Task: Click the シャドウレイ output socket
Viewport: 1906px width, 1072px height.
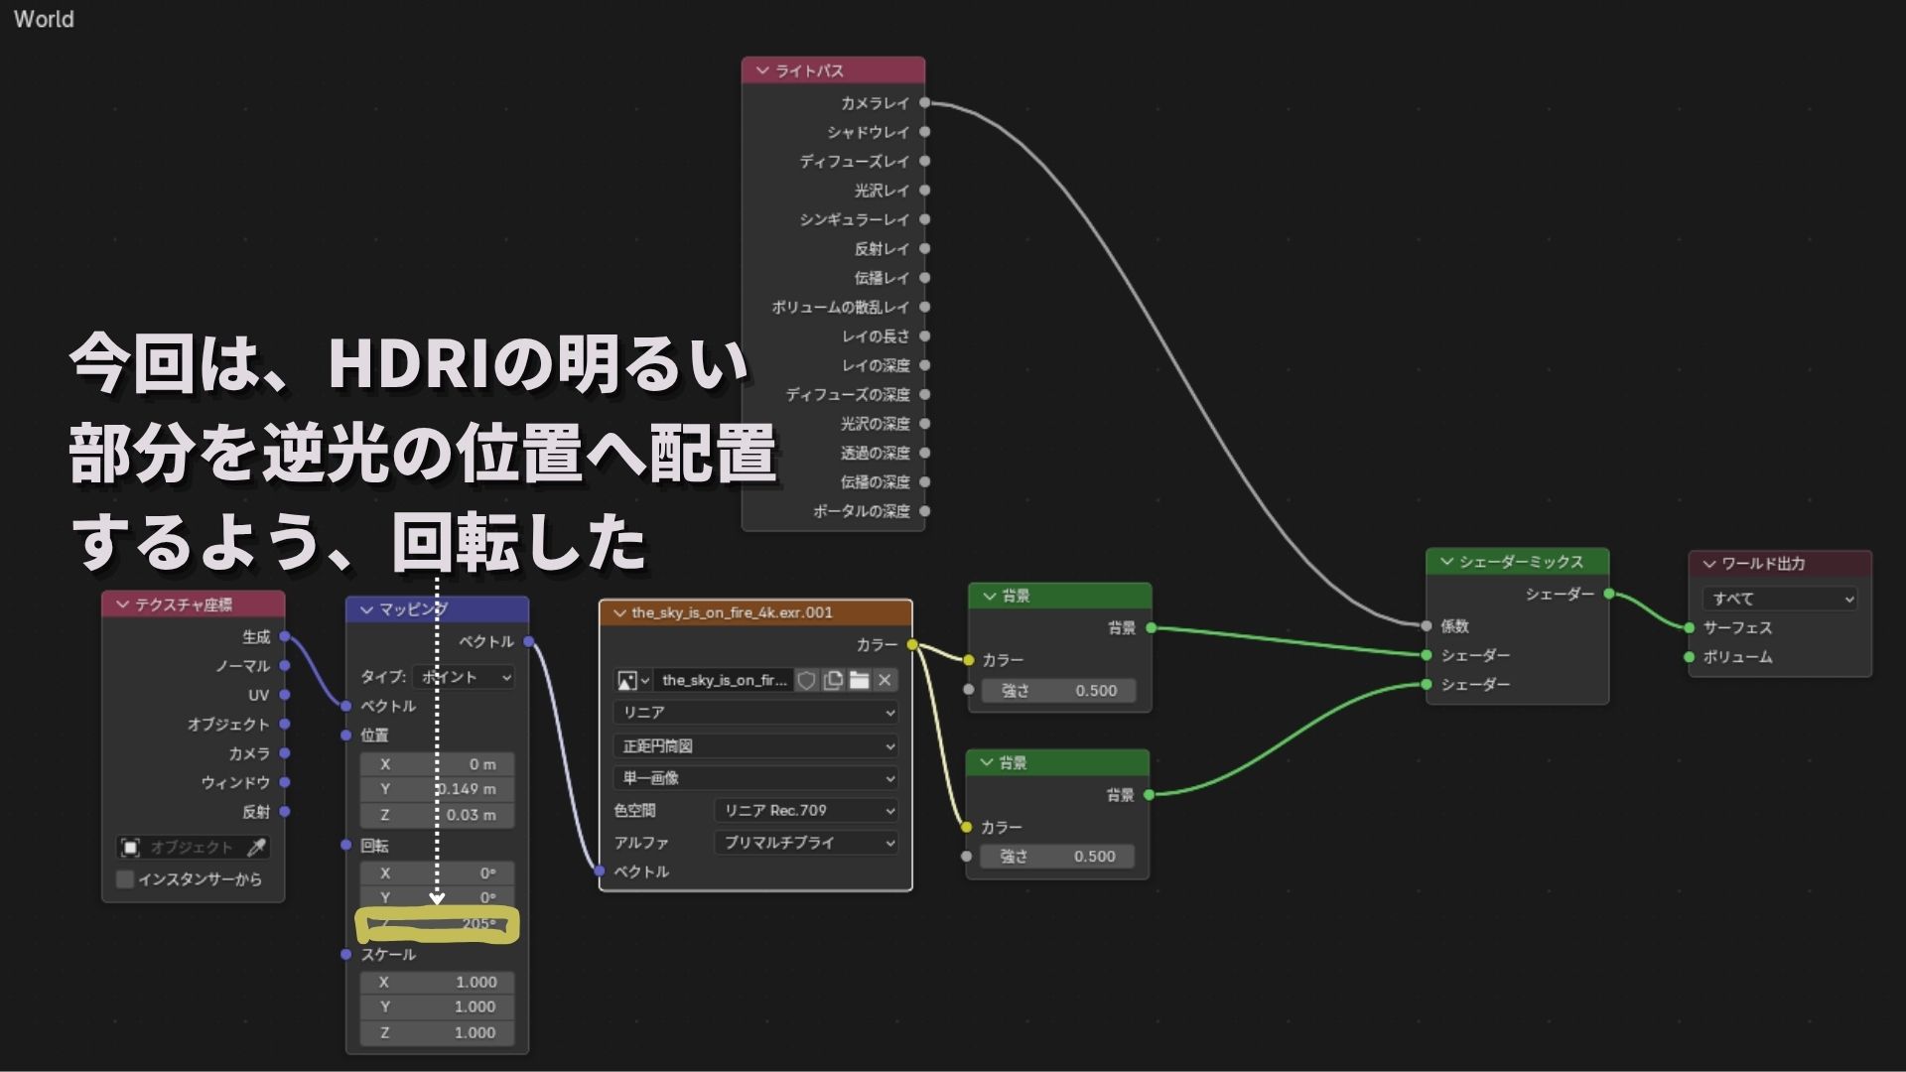Action: (924, 132)
